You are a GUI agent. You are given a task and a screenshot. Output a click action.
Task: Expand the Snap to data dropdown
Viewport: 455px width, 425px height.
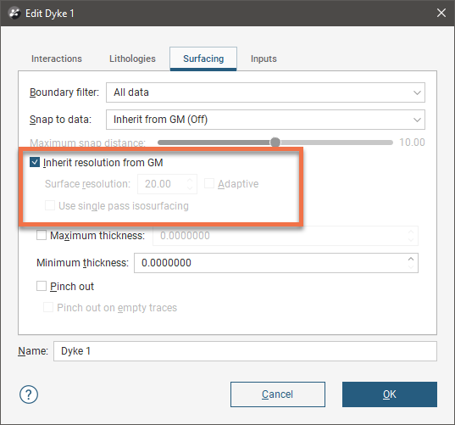tap(265, 120)
